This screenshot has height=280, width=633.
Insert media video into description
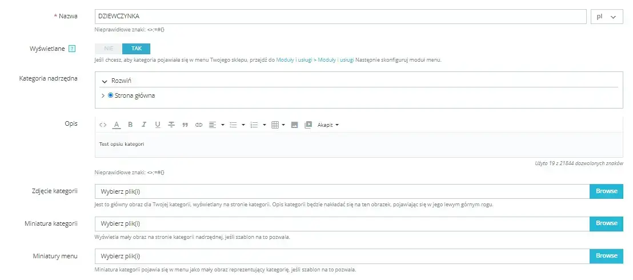point(309,125)
